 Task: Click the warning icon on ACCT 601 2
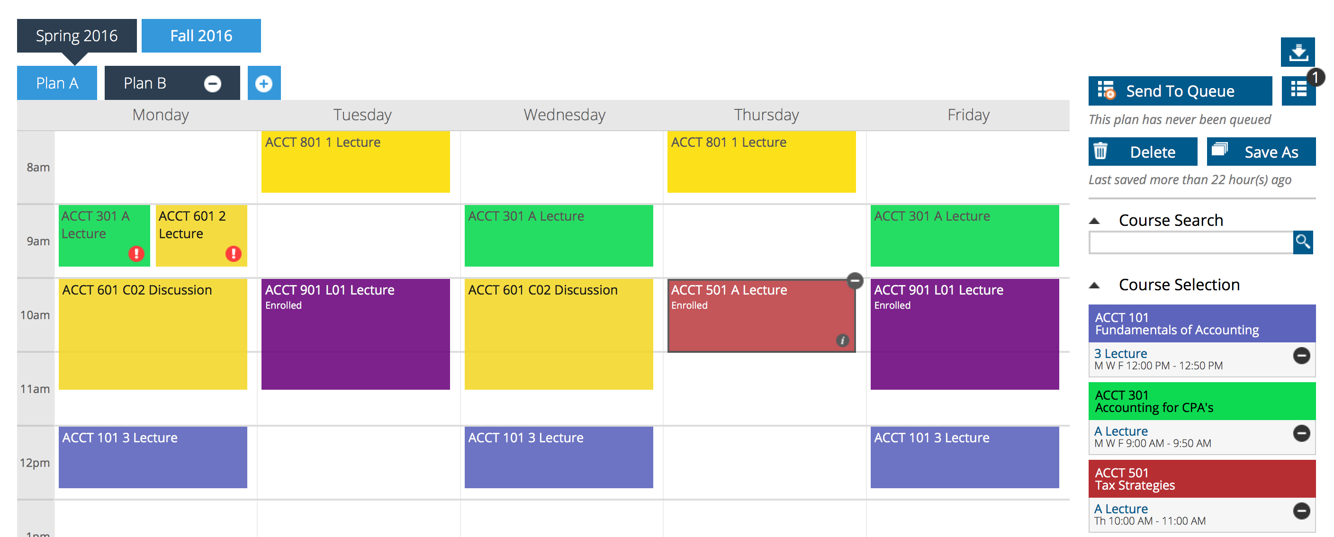[235, 254]
